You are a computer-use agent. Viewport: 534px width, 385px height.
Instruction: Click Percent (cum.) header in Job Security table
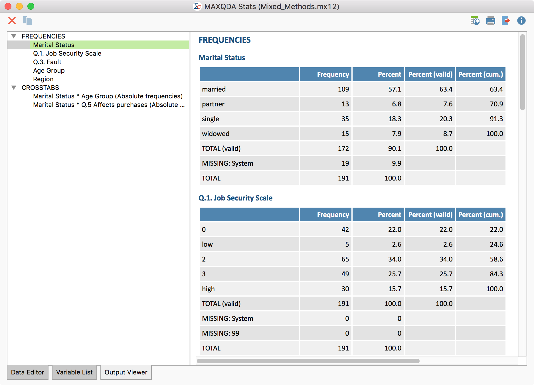[481, 215]
